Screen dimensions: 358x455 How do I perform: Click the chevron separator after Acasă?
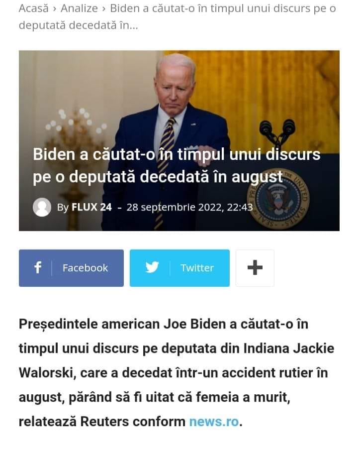click(55, 9)
